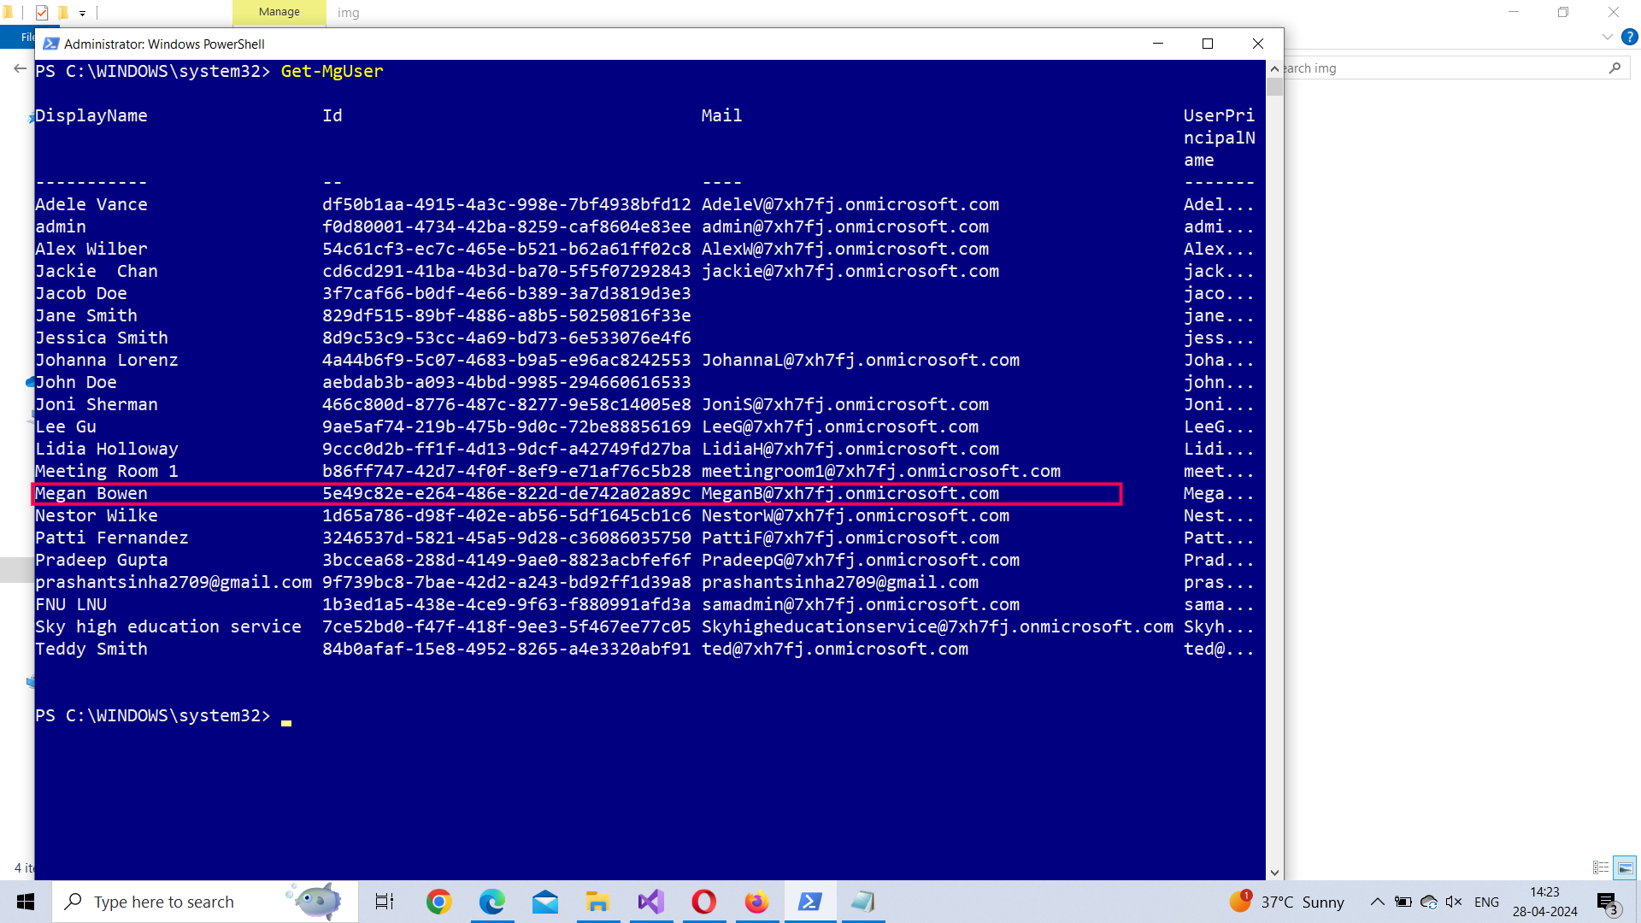Open the Mail app on the taskbar
Viewport: 1641px width, 923px height.
pos(544,902)
